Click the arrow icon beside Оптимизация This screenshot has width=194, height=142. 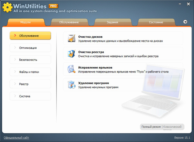(x=15, y=48)
